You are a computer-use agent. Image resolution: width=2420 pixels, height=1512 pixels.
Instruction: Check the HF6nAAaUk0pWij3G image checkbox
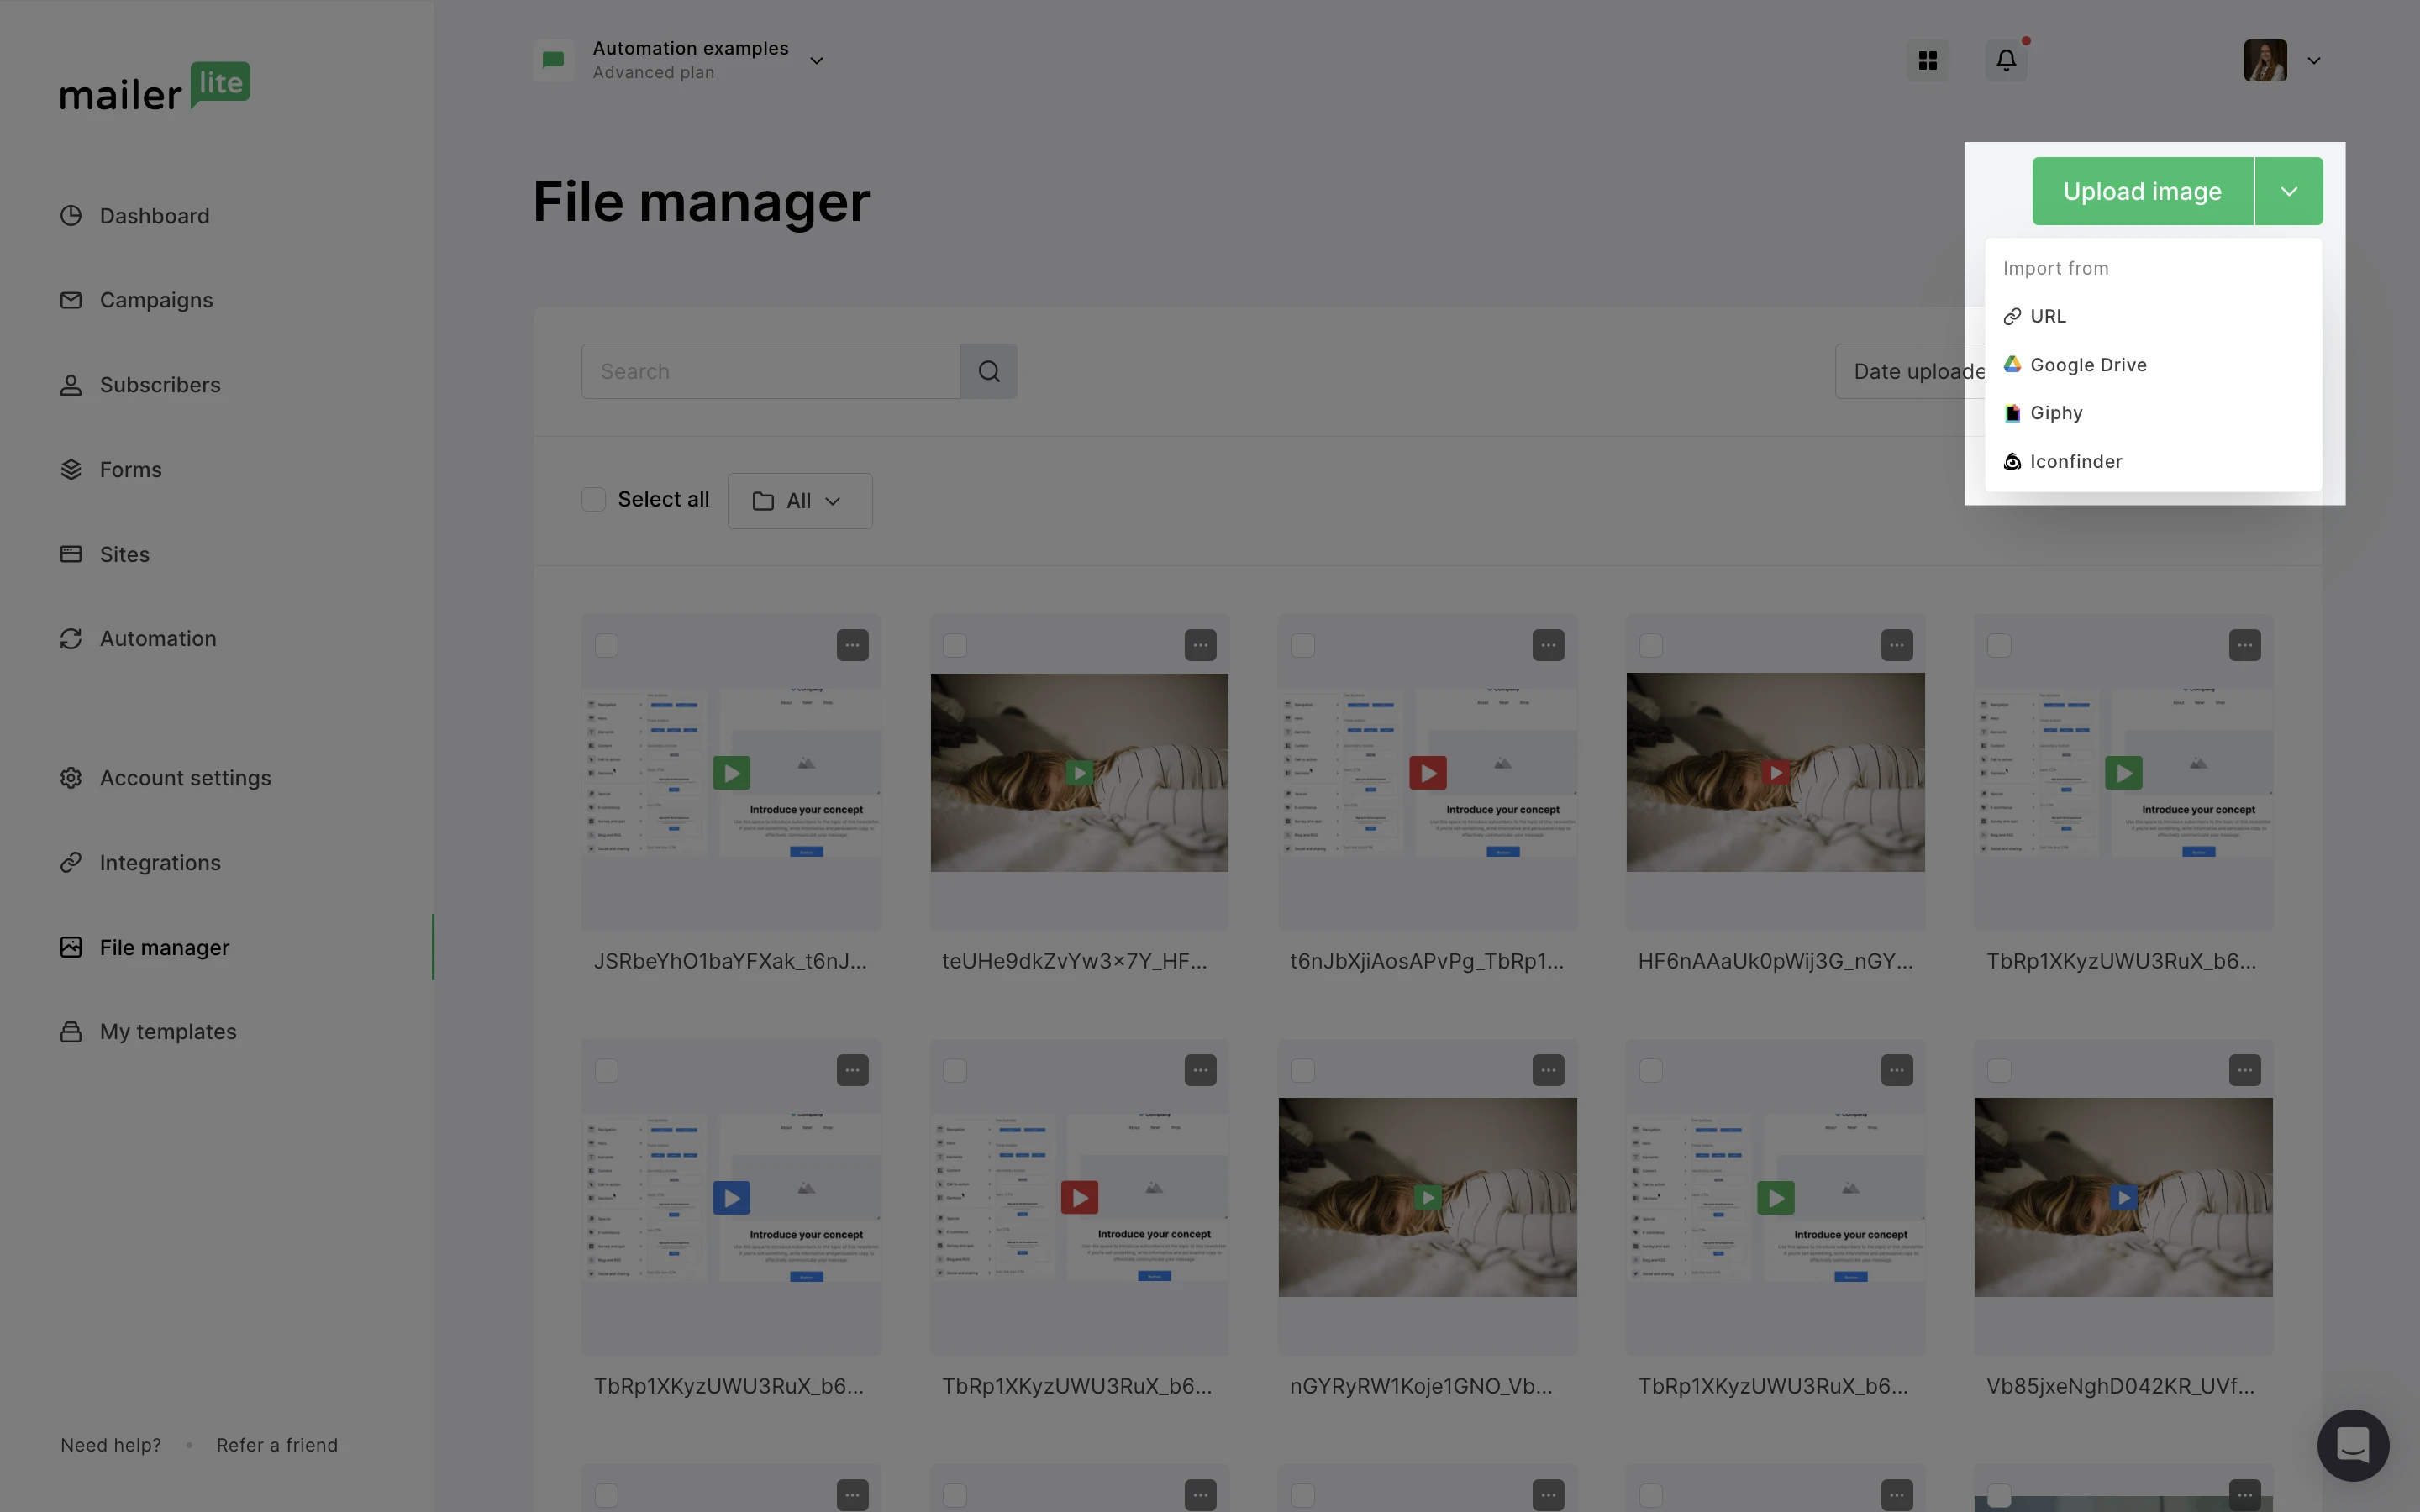1651,645
